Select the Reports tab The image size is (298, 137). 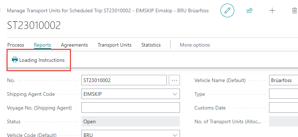[42, 45]
